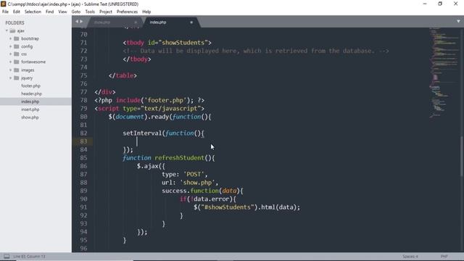
Task: Click the images folder icon
Action: 17,70
